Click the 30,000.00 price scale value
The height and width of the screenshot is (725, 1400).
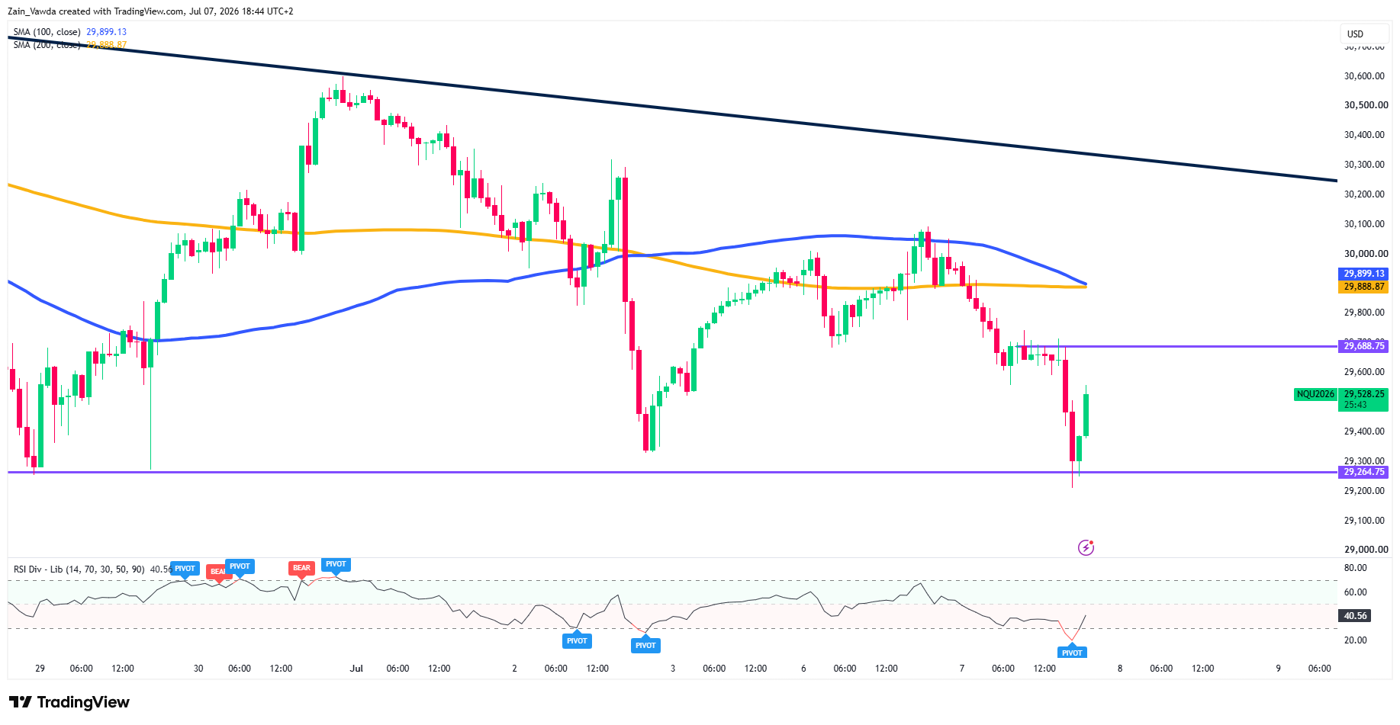(1366, 254)
